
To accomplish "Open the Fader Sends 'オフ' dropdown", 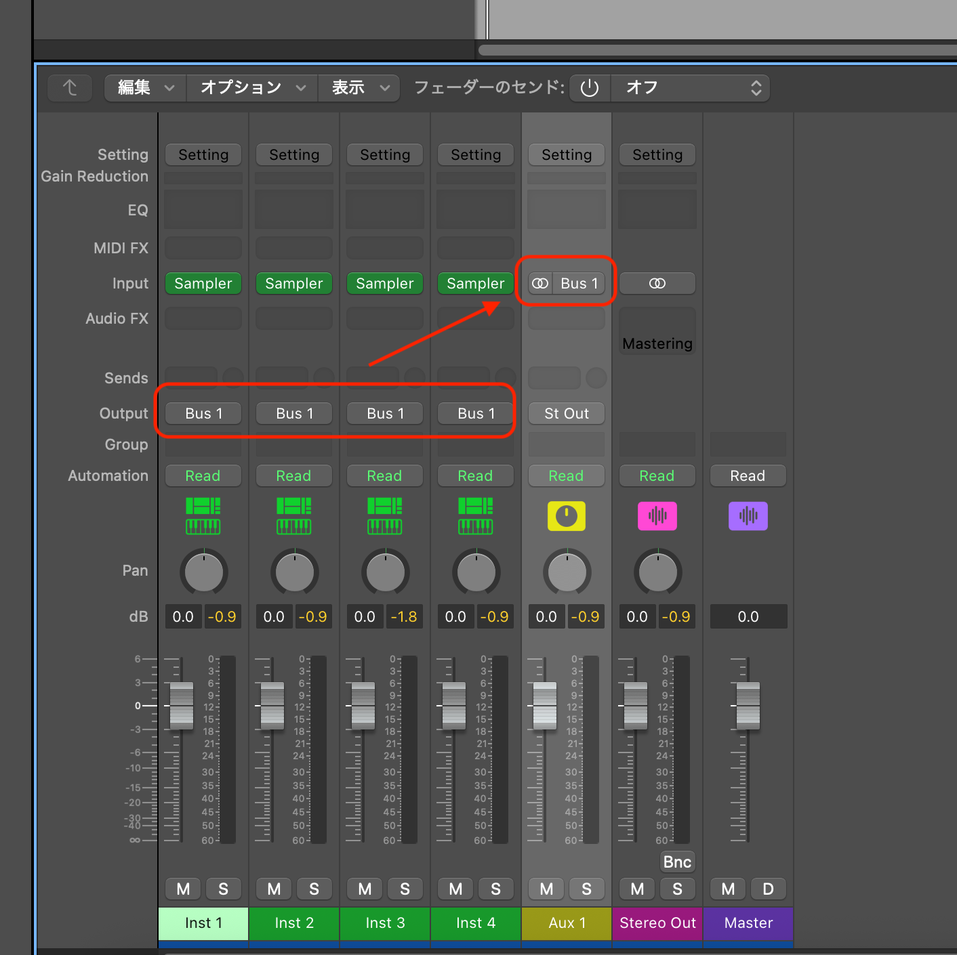I will (690, 88).
